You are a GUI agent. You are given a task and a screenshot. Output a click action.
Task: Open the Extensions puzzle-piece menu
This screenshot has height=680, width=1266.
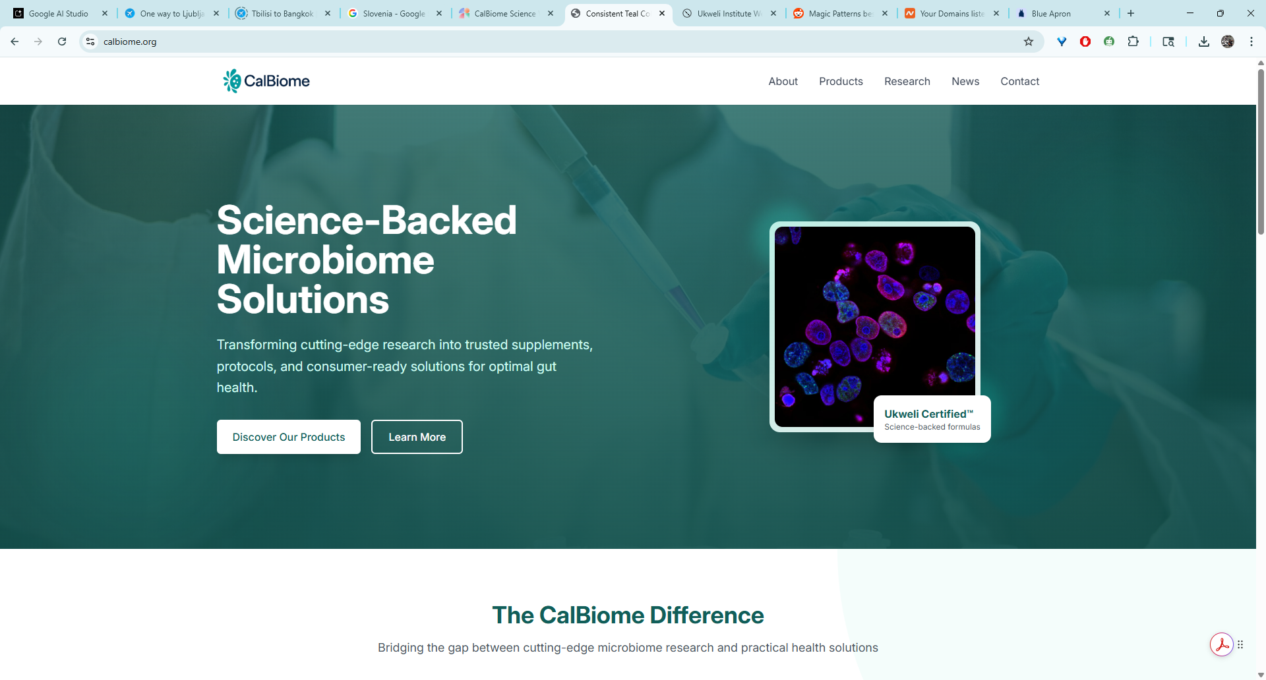tap(1133, 42)
